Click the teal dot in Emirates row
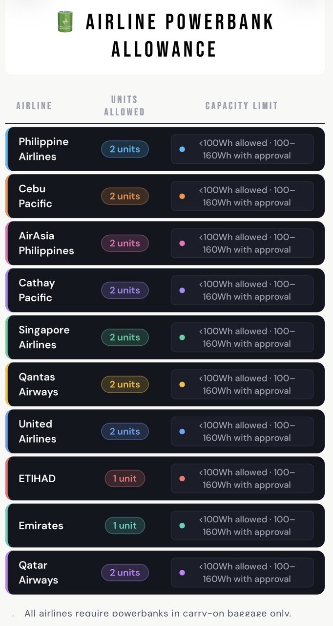The image size is (333, 626). tap(182, 526)
